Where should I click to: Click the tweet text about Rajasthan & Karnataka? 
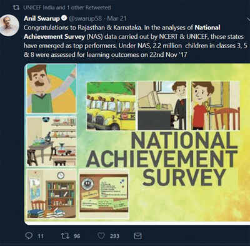point(136,41)
